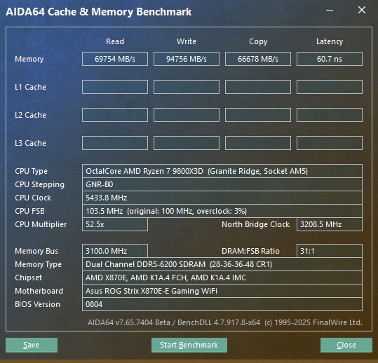The image size is (378, 363).
Task: Minimize the AIDA64 benchmark window
Action: tap(330, 11)
